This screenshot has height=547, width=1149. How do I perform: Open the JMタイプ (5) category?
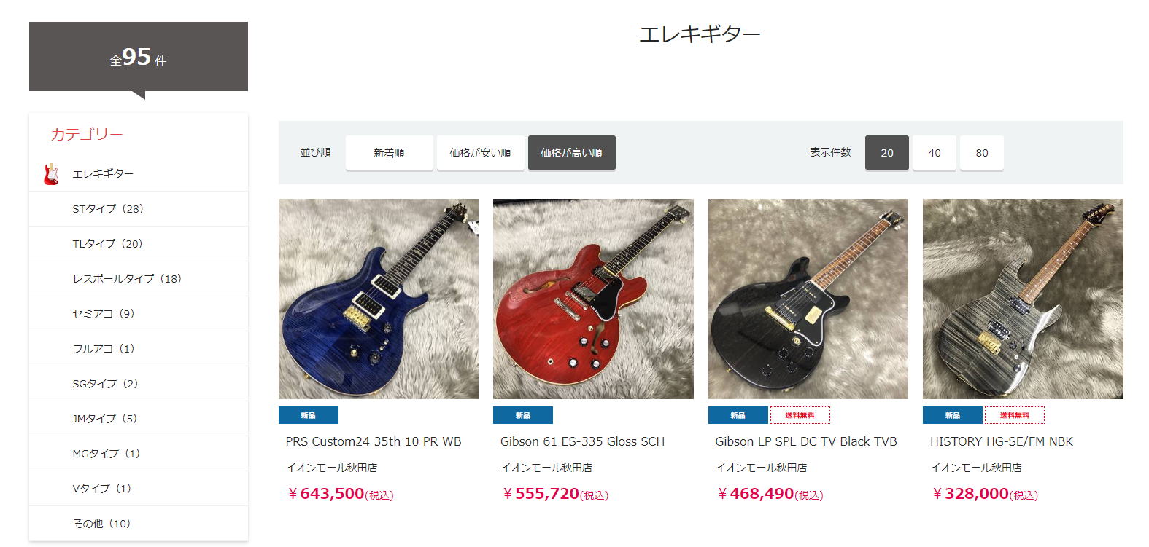pos(139,419)
